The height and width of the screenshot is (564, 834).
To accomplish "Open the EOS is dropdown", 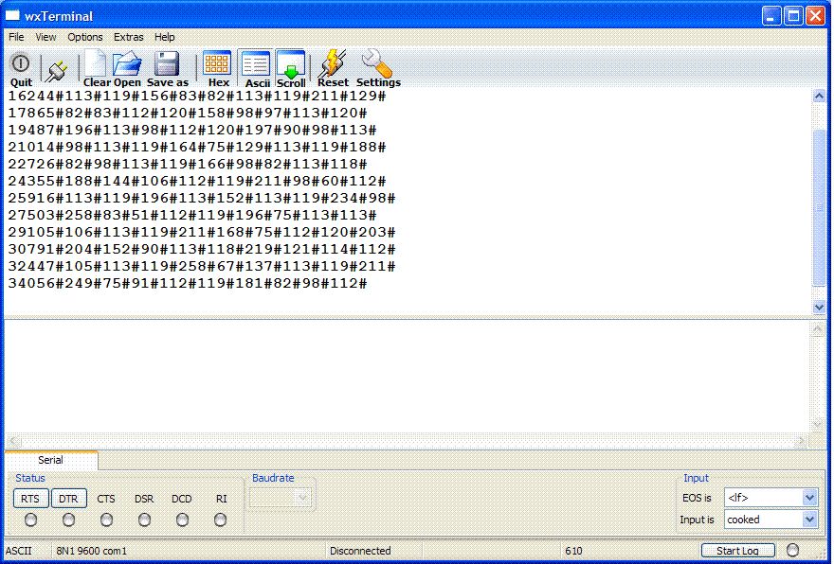I will (771, 498).
